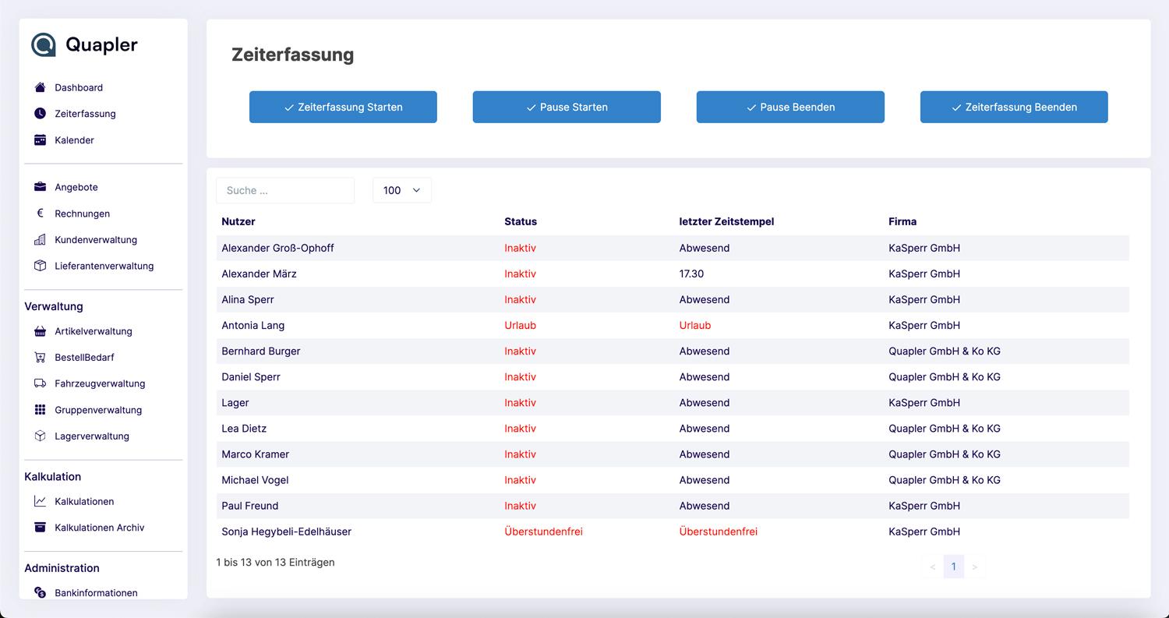1169x618 pixels.
Task: Click the Kalkulationen Archiv archive icon
Action: tap(41, 528)
